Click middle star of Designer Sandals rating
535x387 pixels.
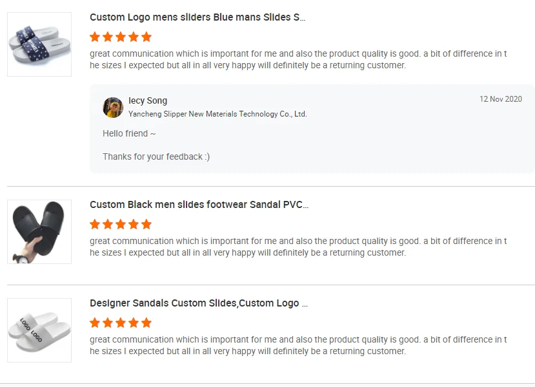[x=121, y=323]
